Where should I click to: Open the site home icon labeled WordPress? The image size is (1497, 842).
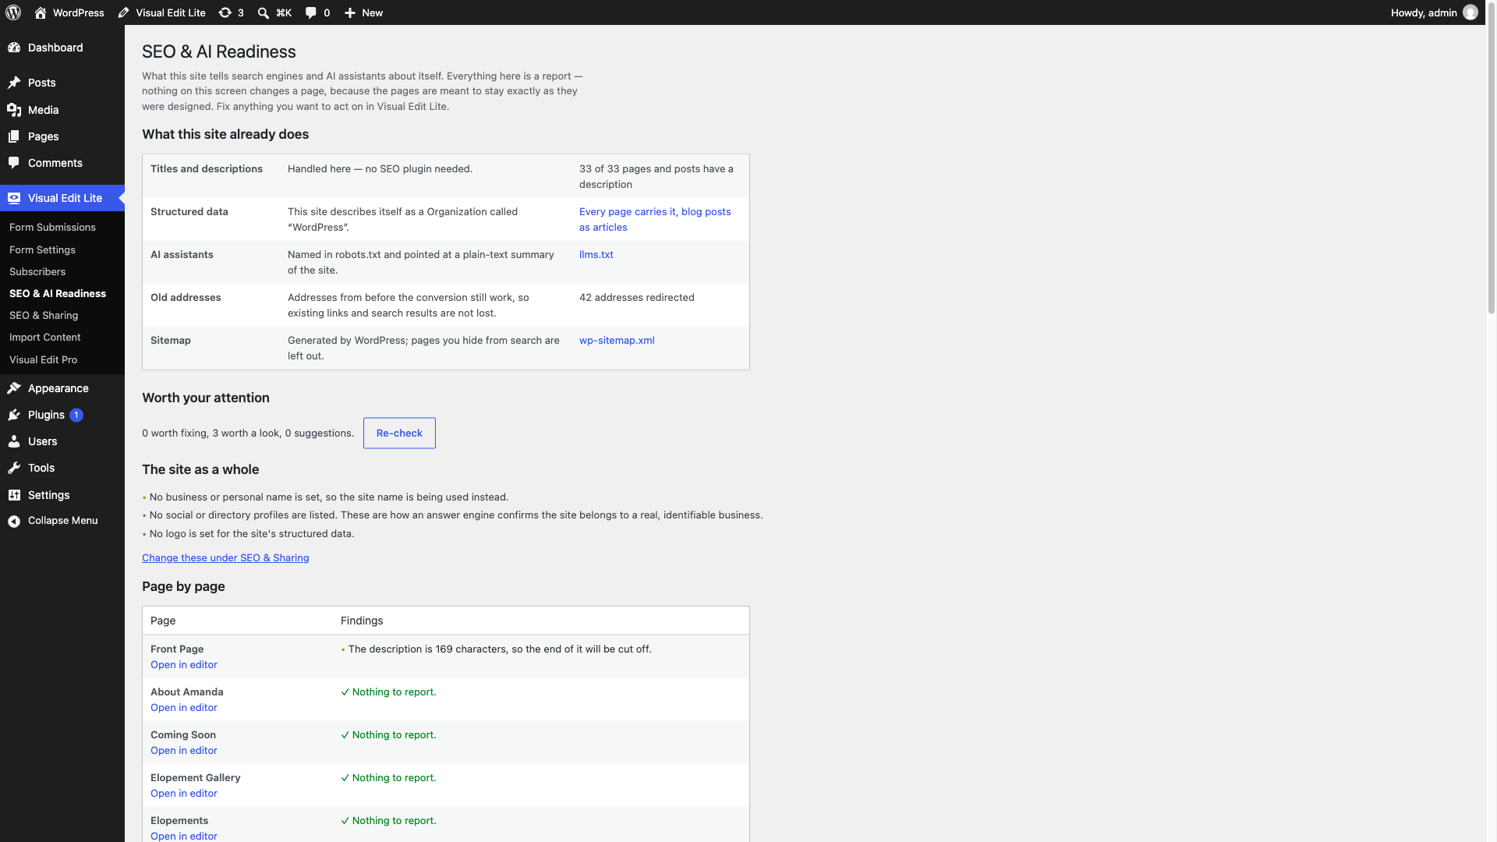coord(41,12)
